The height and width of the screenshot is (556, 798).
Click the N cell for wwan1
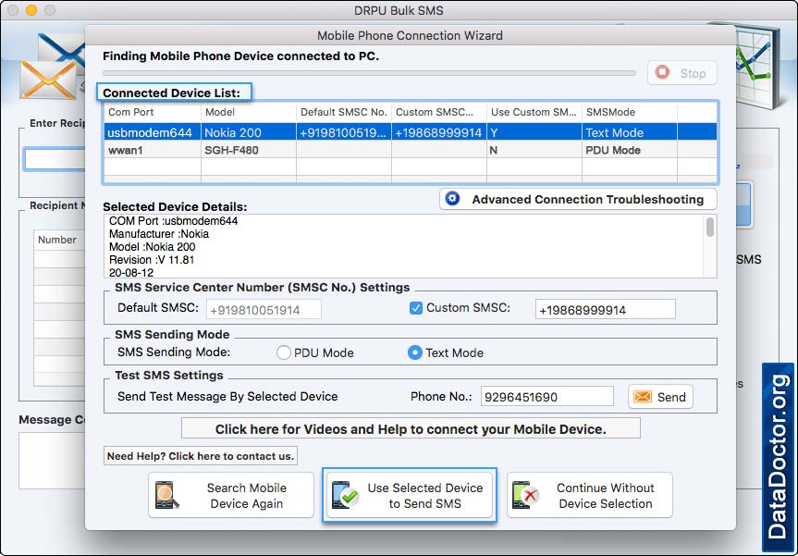point(534,150)
